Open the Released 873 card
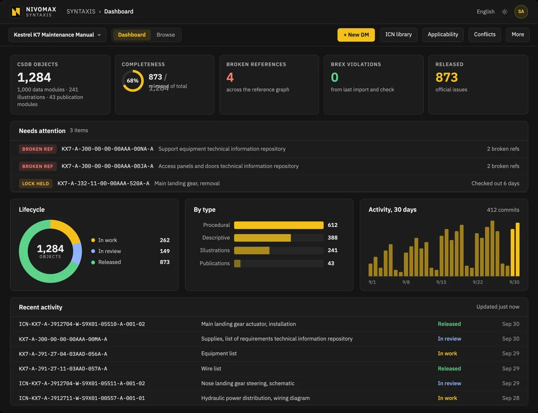538x413 pixels. 478,84
